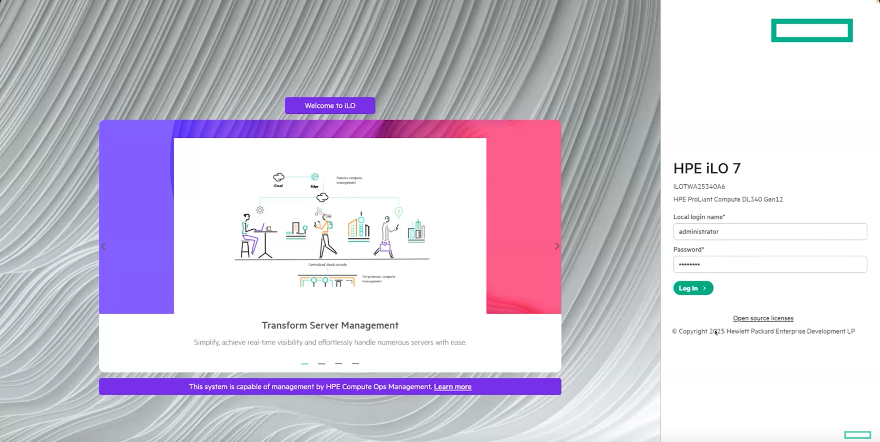The image size is (880, 442).
Task: Click the Welcome to iLO banner
Action: coord(330,105)
